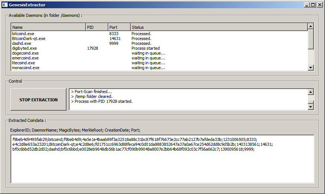Click the BitcoinDark-qt extracted coindata line
This screenshot has height=194, width=325.
coord(143,144)
